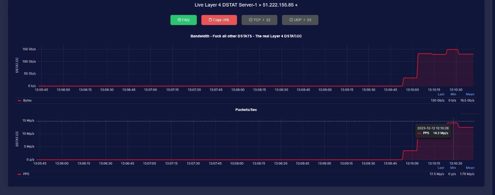Sort Bandwidth legend by Mean column
The width and height of the screenshot is (495, 195).
(x=470, y=94)
